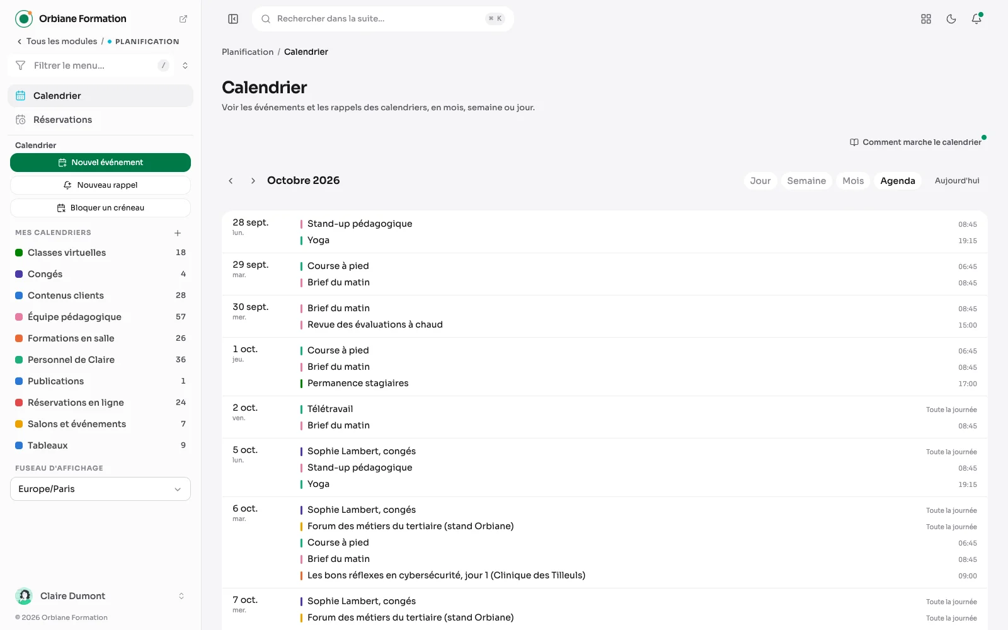Switch to Jour view

[760, 181]
